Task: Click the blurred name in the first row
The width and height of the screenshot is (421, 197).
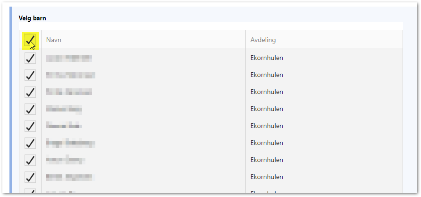Action: 69,58
